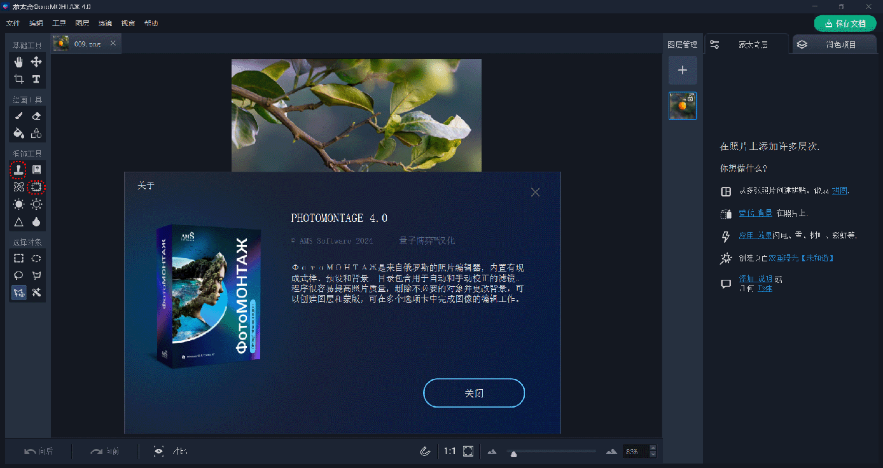The height and width of the screenshot is (468, 883).
Task: Click the replace background link
Action: coord(756,213)
